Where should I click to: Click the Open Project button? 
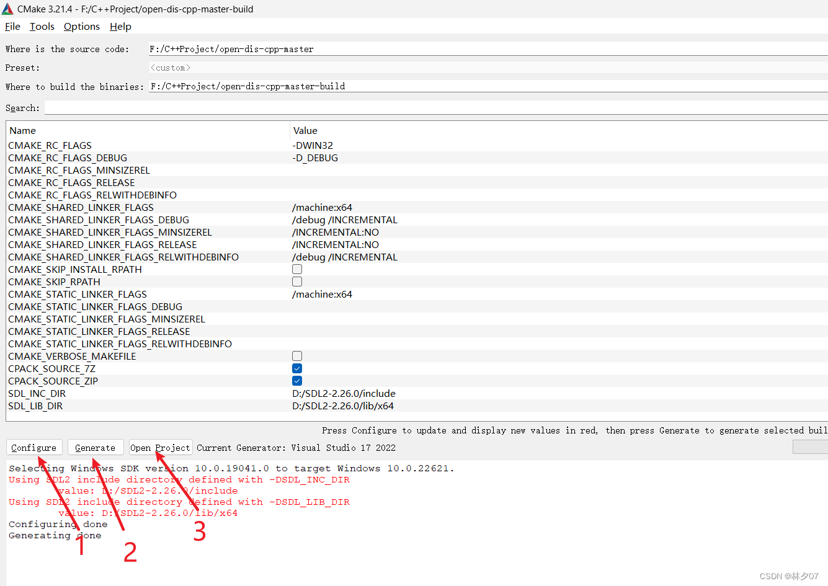(x=160, y=447)
